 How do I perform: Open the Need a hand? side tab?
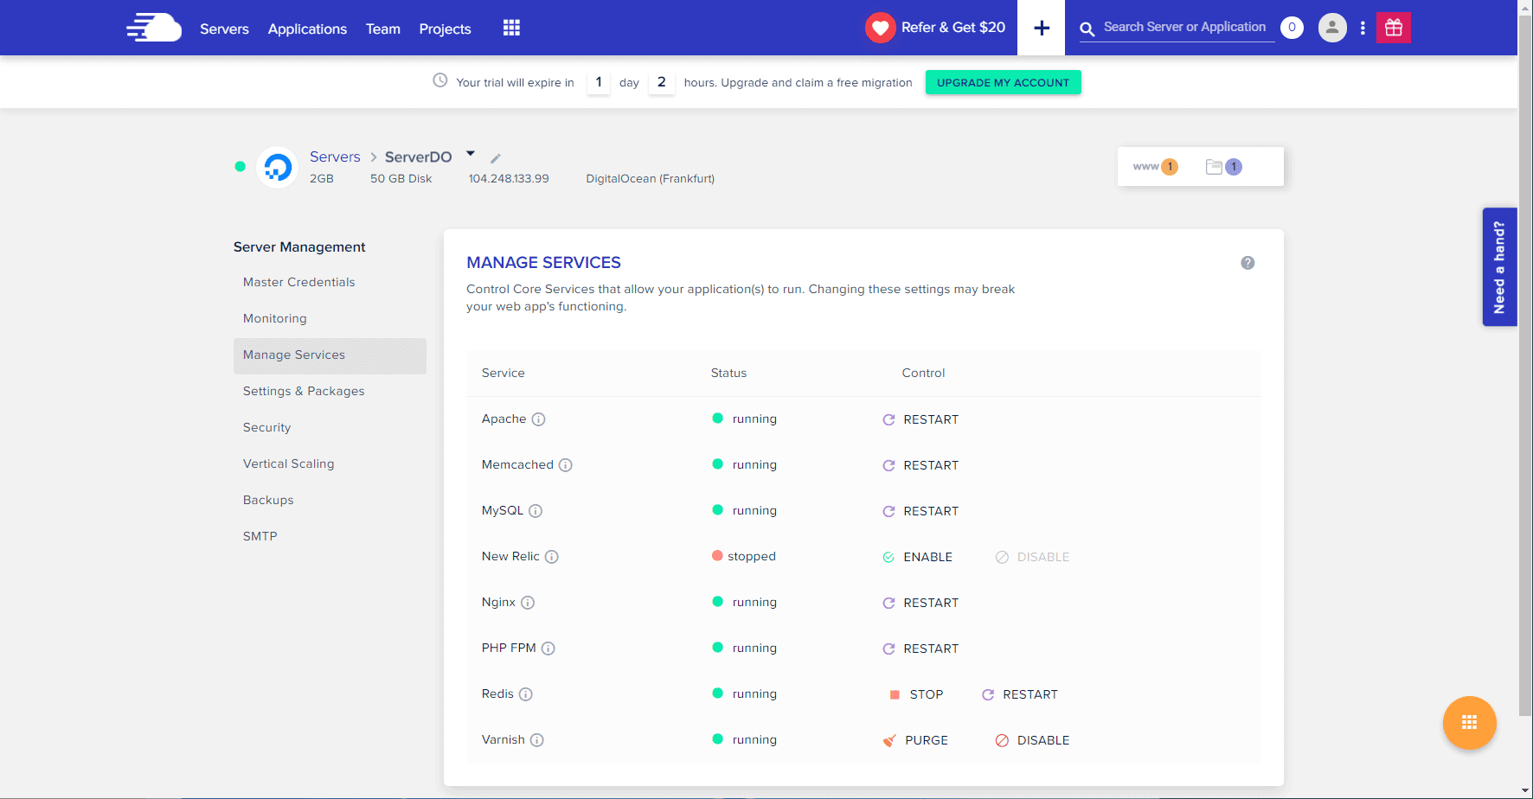click(x=1499, y=267)
